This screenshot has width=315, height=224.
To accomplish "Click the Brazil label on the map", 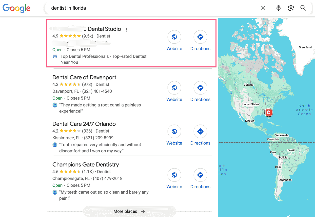I will click(291, 150).
